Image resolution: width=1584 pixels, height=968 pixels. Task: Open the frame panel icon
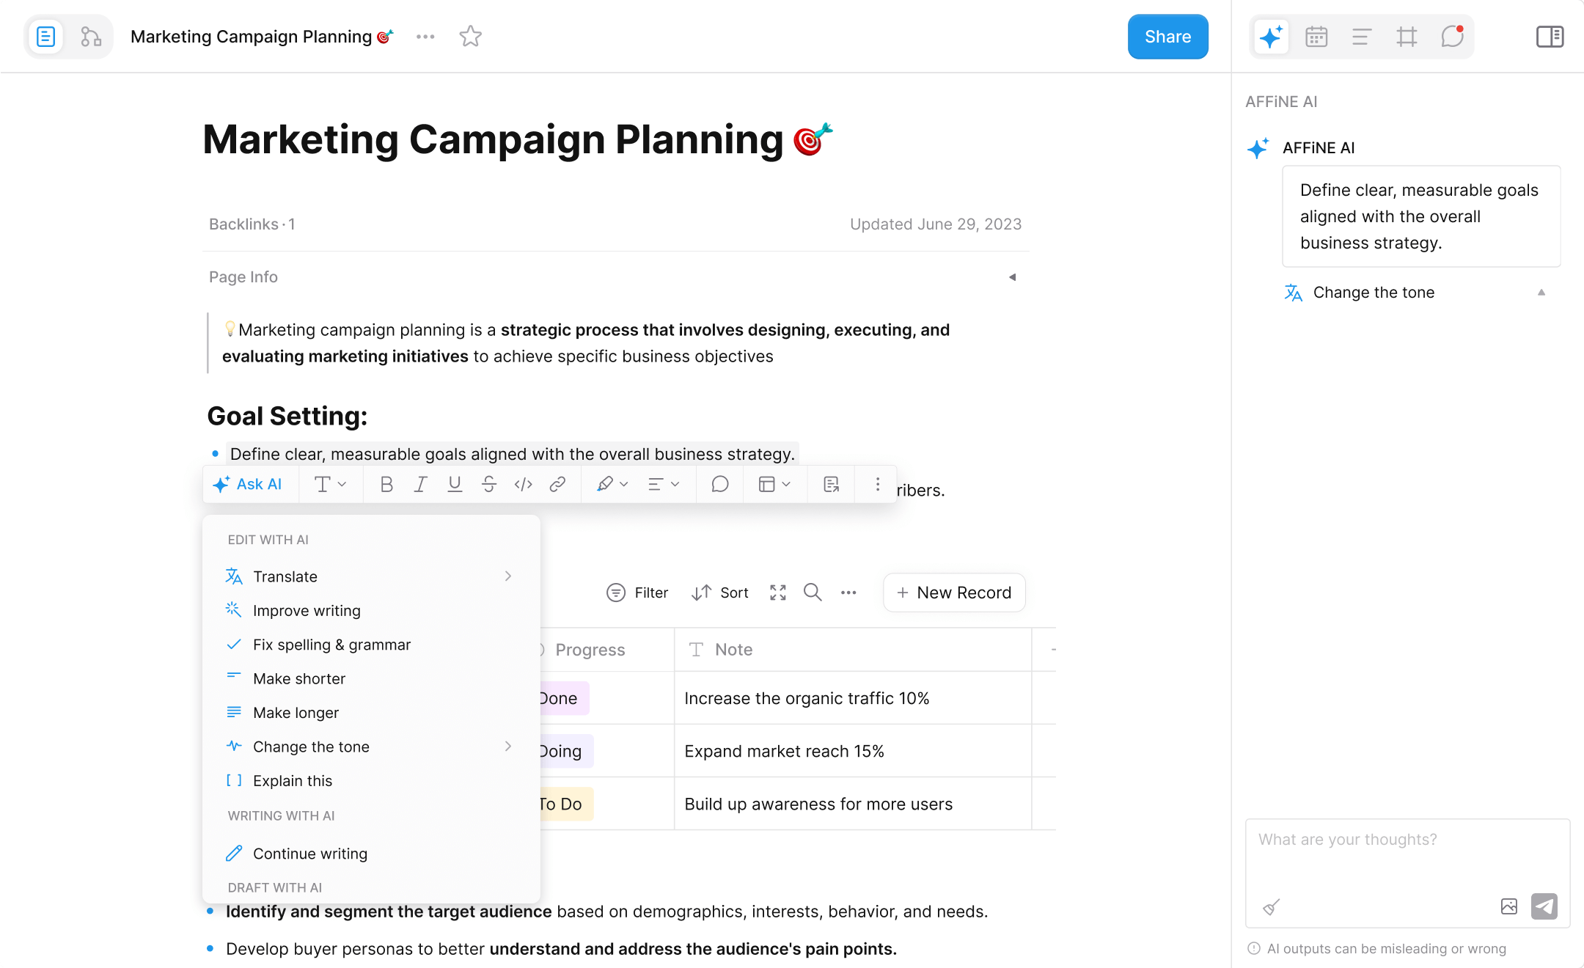pos(1407,37)
